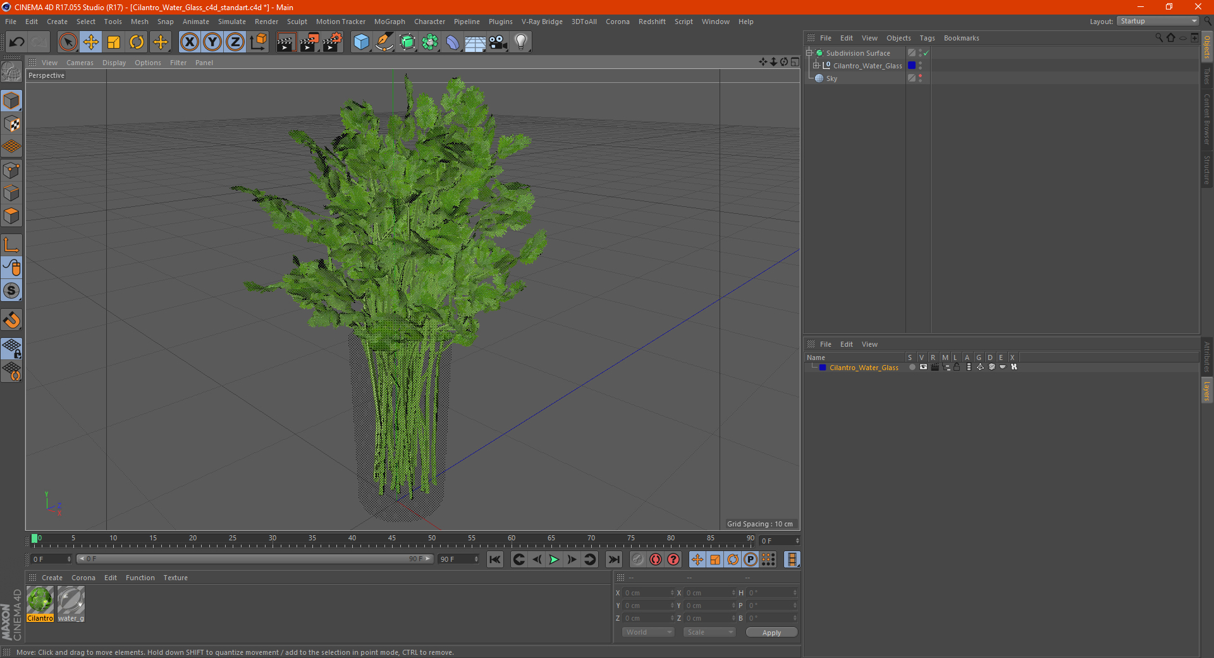Switch to the Content Browser side tab
Image resolution: width=1214 pixels, height=658 pixels.
[x=1206, y=119]
